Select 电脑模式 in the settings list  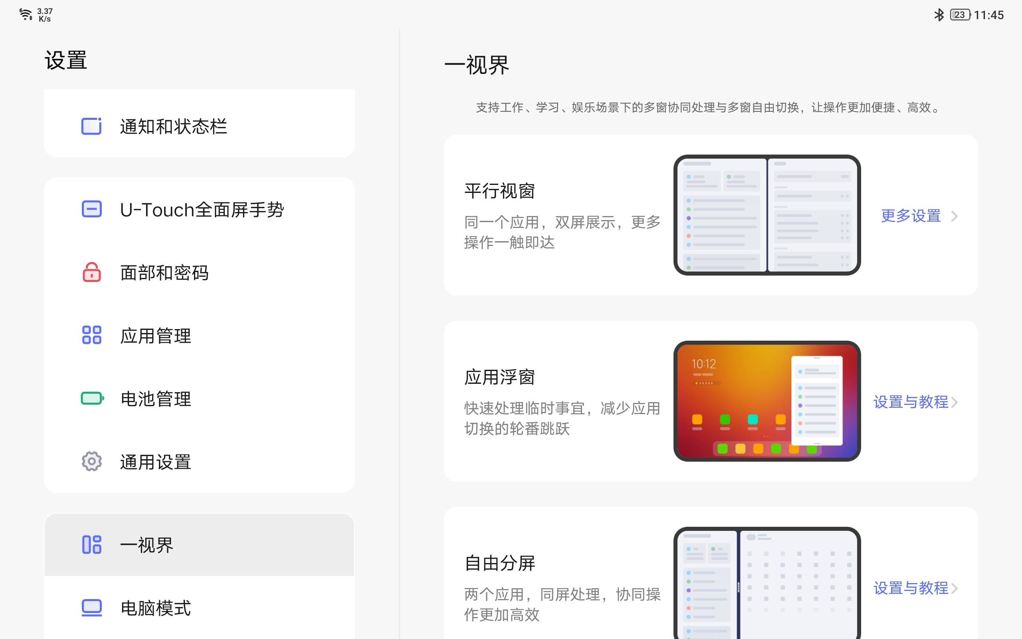(x=155, y=608)
